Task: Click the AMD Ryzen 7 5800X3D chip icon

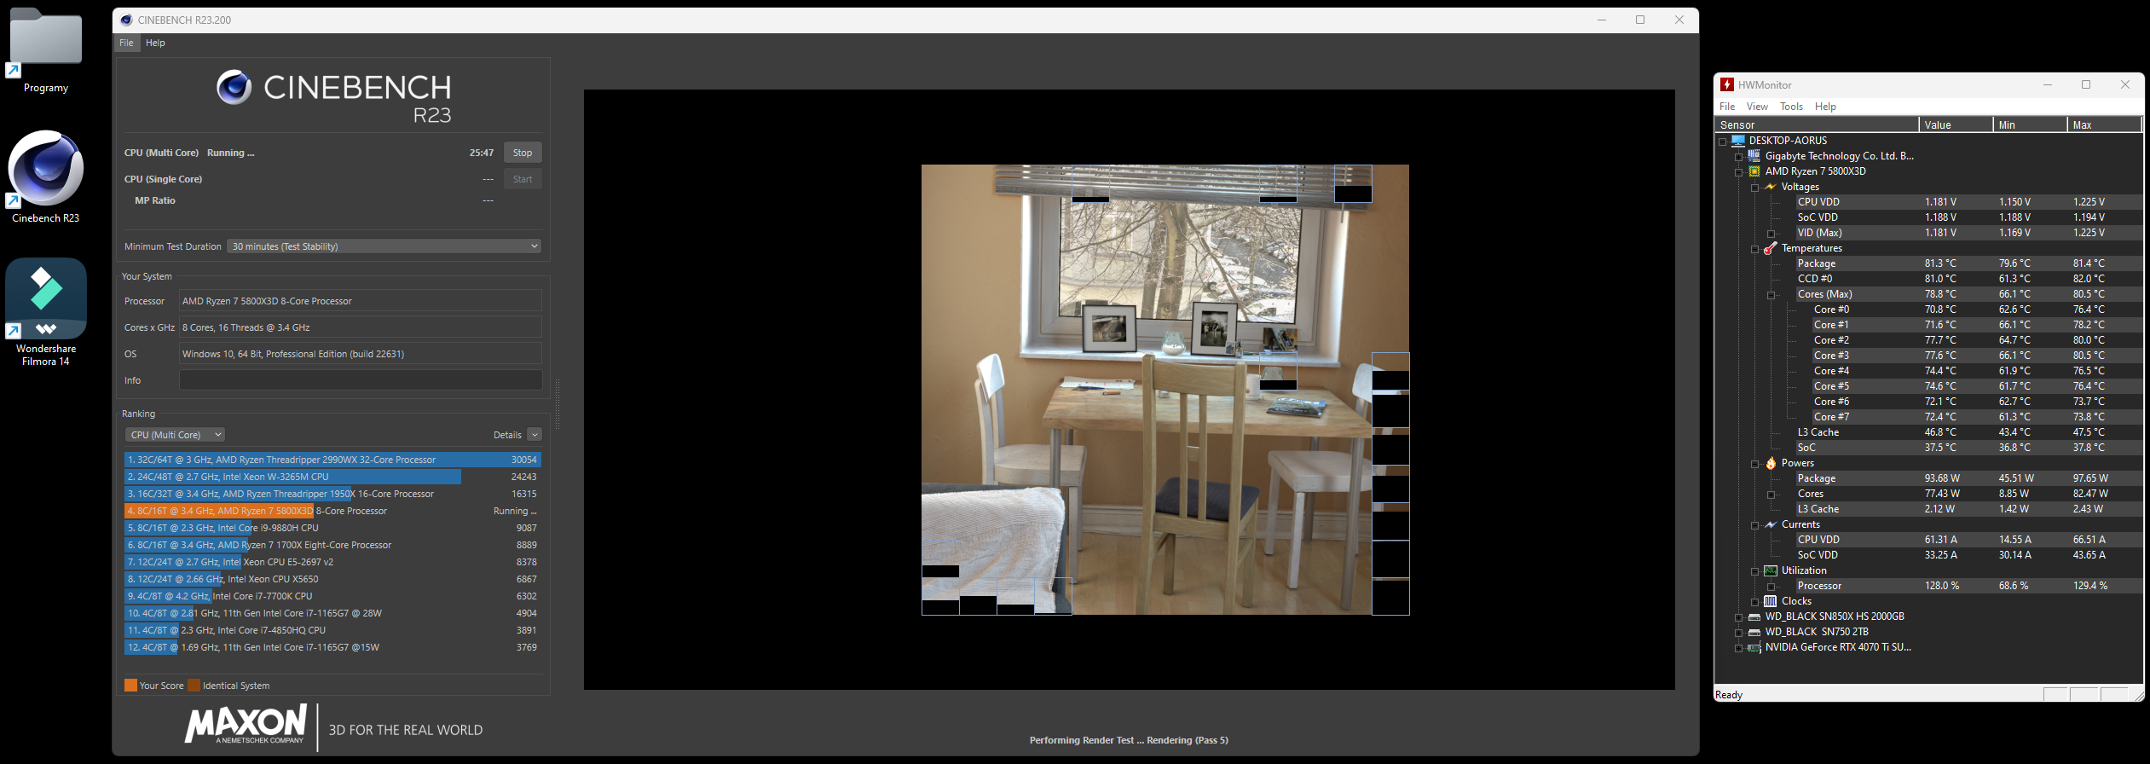Action: coord(1754,171)
